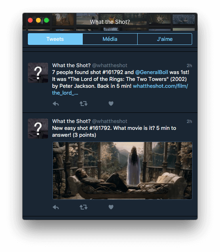220x252 pixels.
Task: Close the window with the red button
Action: 30,20
